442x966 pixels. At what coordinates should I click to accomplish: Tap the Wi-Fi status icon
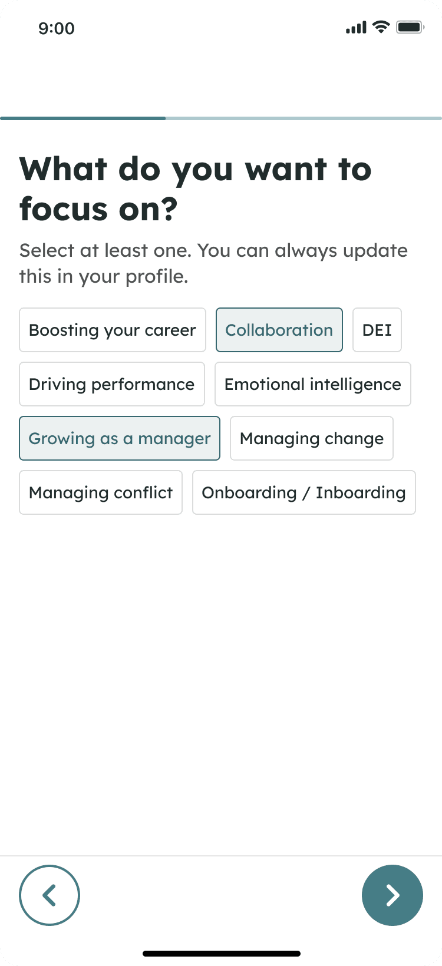(x=382, y=27)
